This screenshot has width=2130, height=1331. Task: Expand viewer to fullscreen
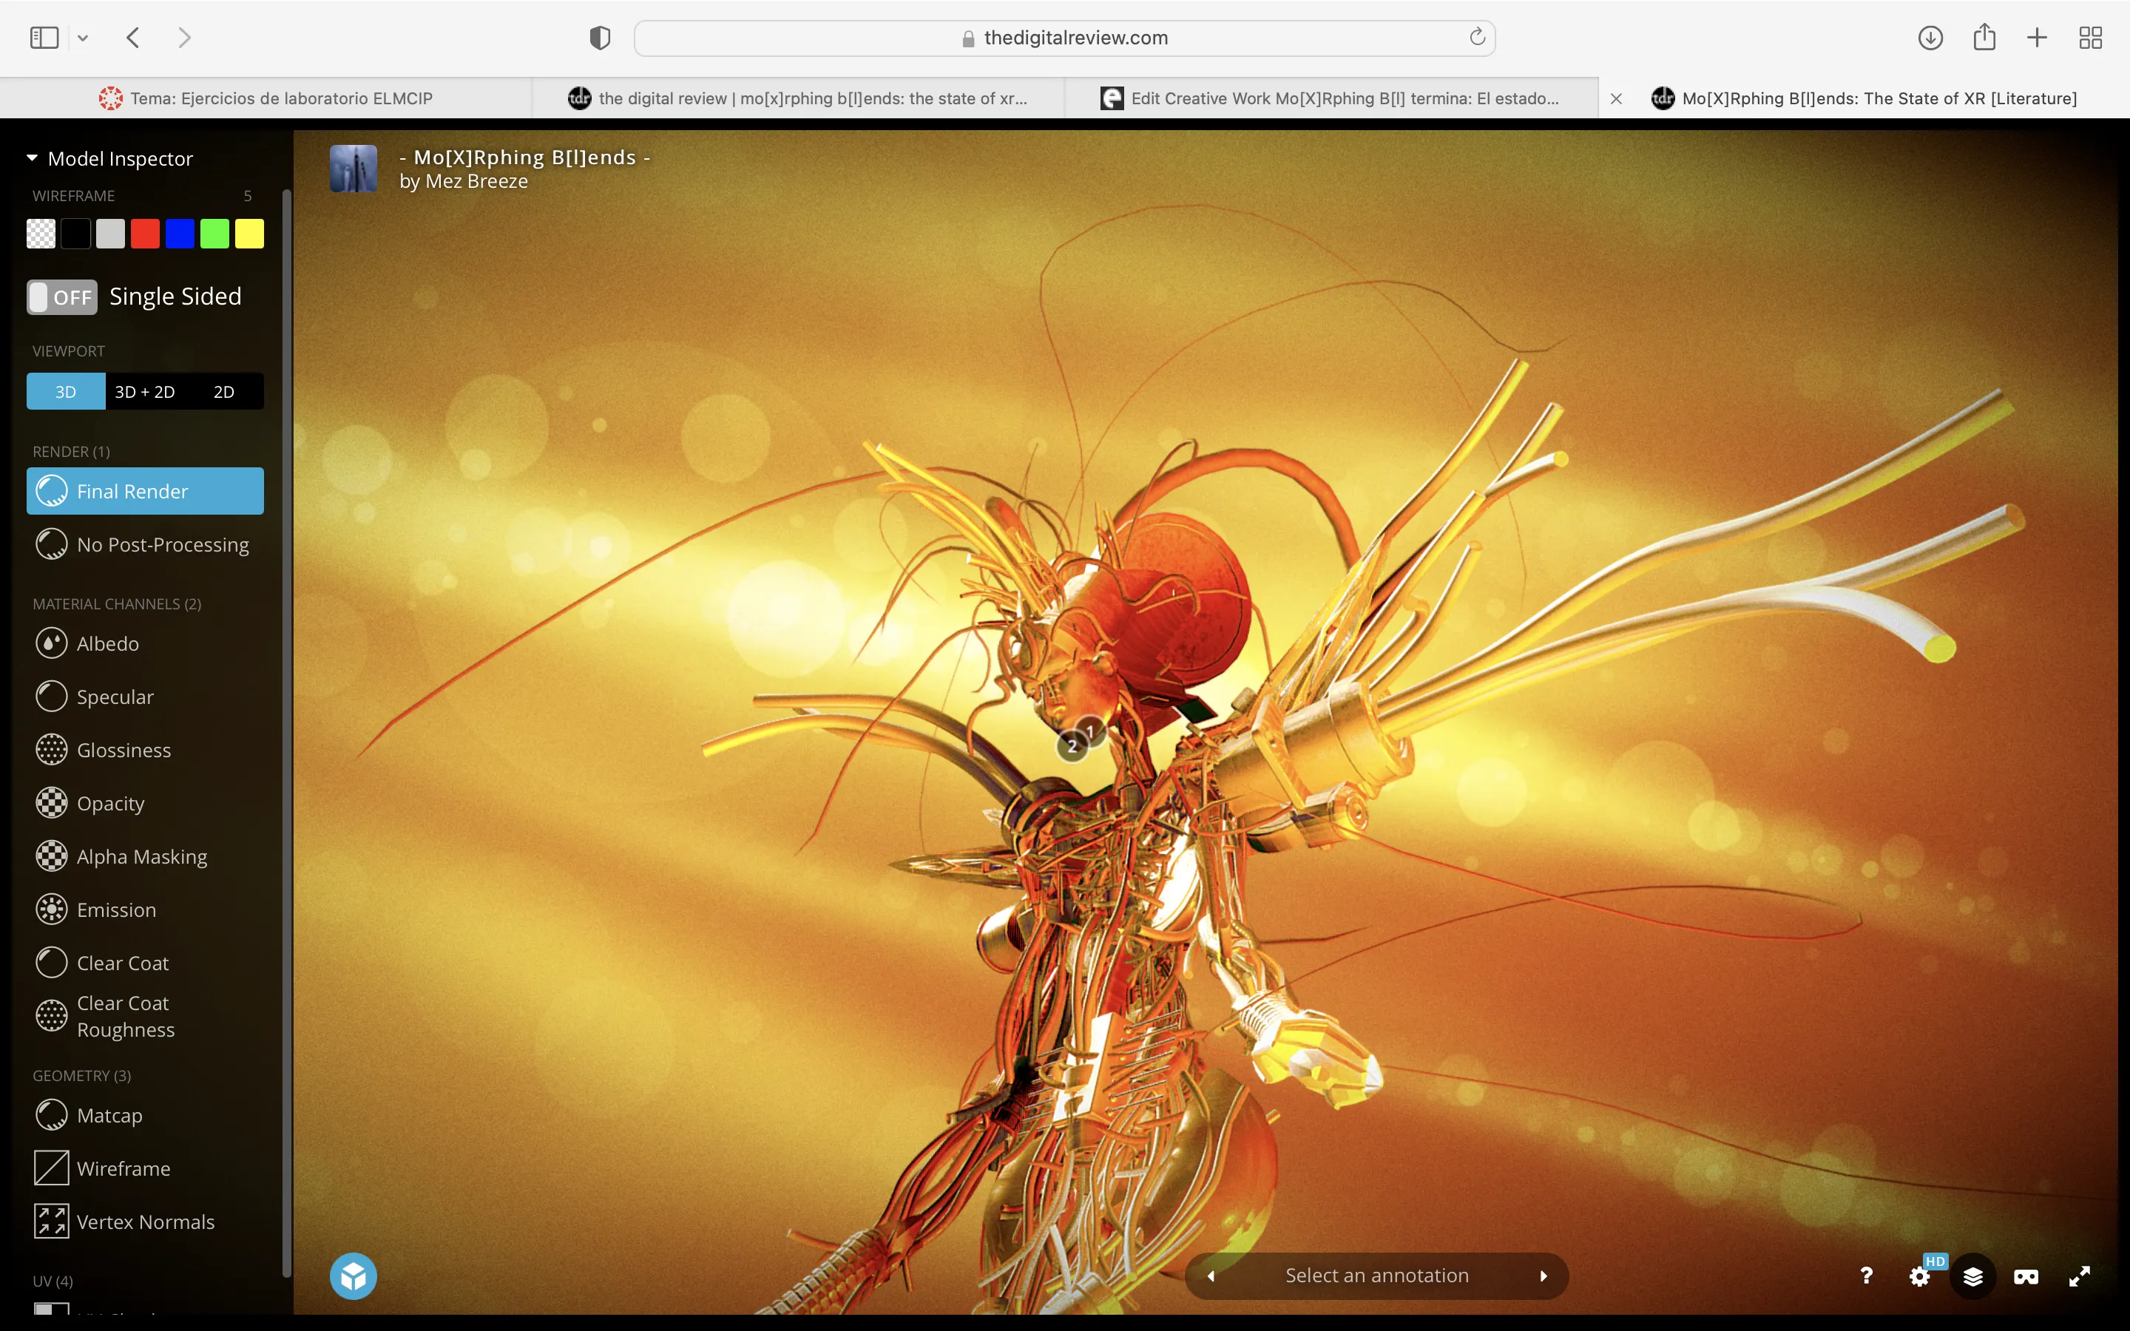(2080, 1276)
